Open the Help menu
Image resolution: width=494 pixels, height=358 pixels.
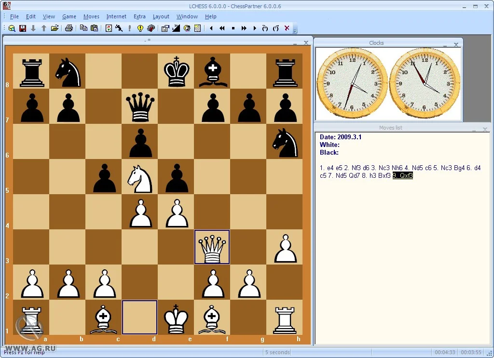(x=210, y=16)
